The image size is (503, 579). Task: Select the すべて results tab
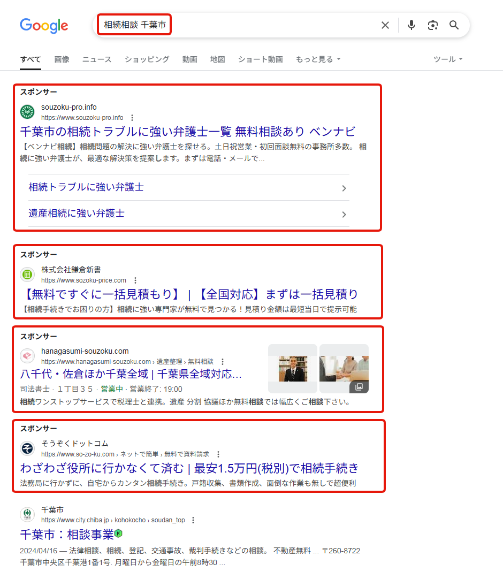coord(31,59)
